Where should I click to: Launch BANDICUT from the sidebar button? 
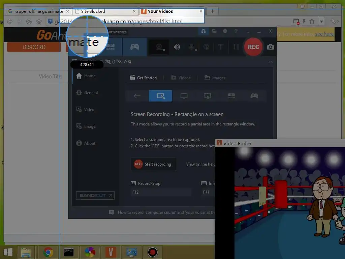point(95,195)
